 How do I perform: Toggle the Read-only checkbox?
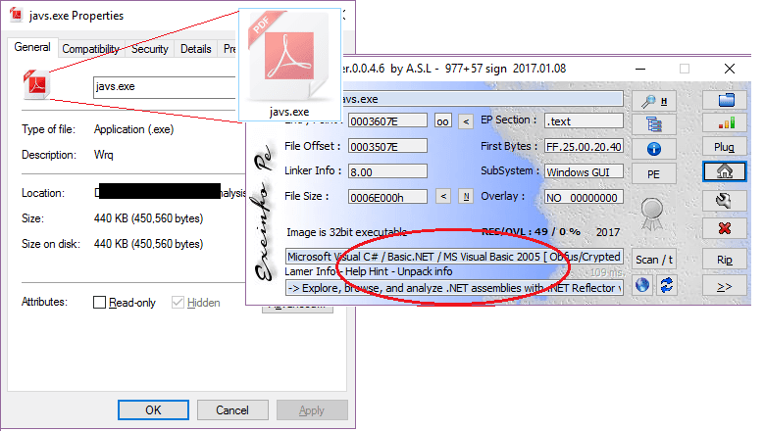click(x=99, y=302)
